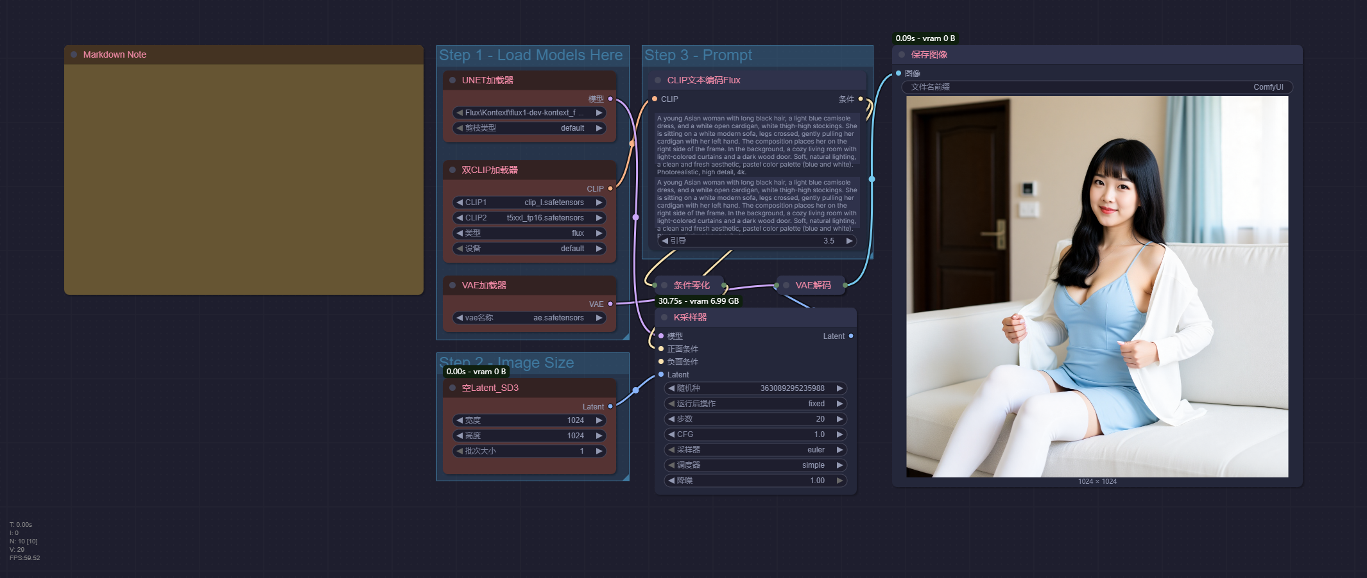
Task: Collapse the K采样器 node header dot
Action: click(665, 317)
